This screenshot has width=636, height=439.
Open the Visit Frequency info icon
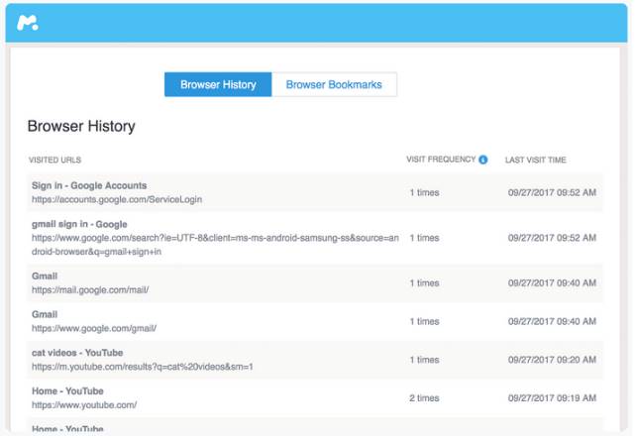coord(483,160)
